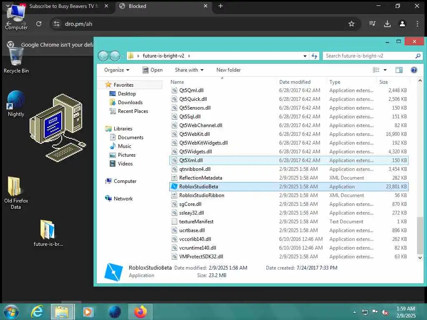
Task: Expand the Share with dropdown
Action: [189, 70]
